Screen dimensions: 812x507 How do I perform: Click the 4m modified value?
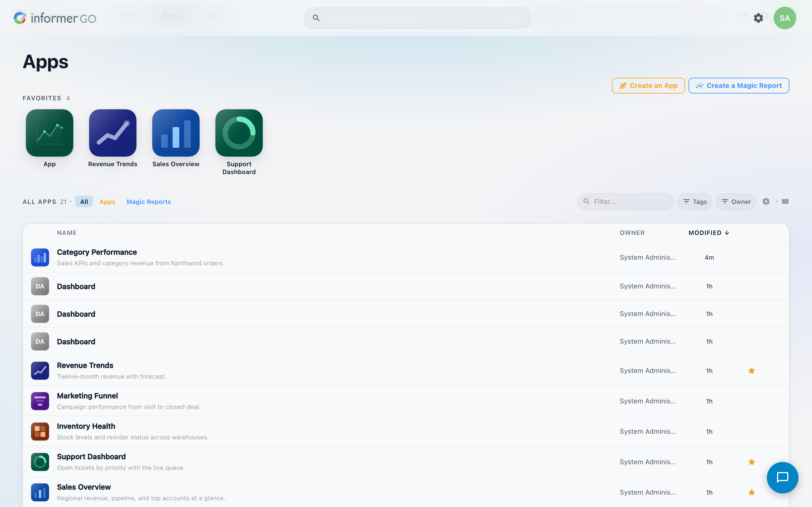[x=709, y=257]
